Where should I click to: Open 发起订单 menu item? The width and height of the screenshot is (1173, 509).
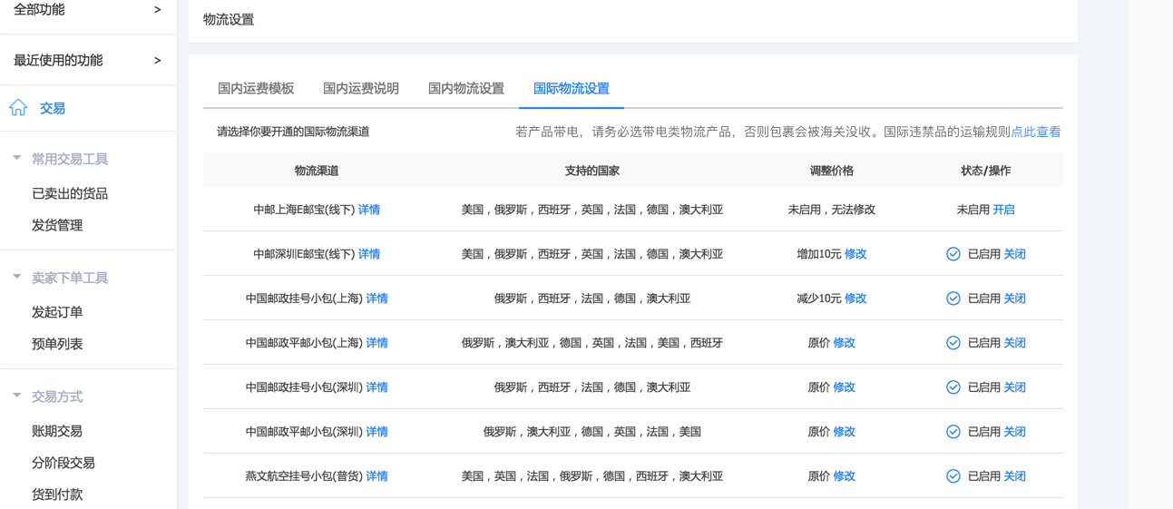(x=57, y=312)
